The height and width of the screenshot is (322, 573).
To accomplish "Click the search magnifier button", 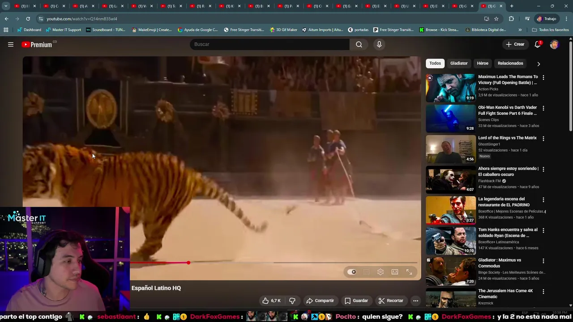I will (x=359, y=44).
